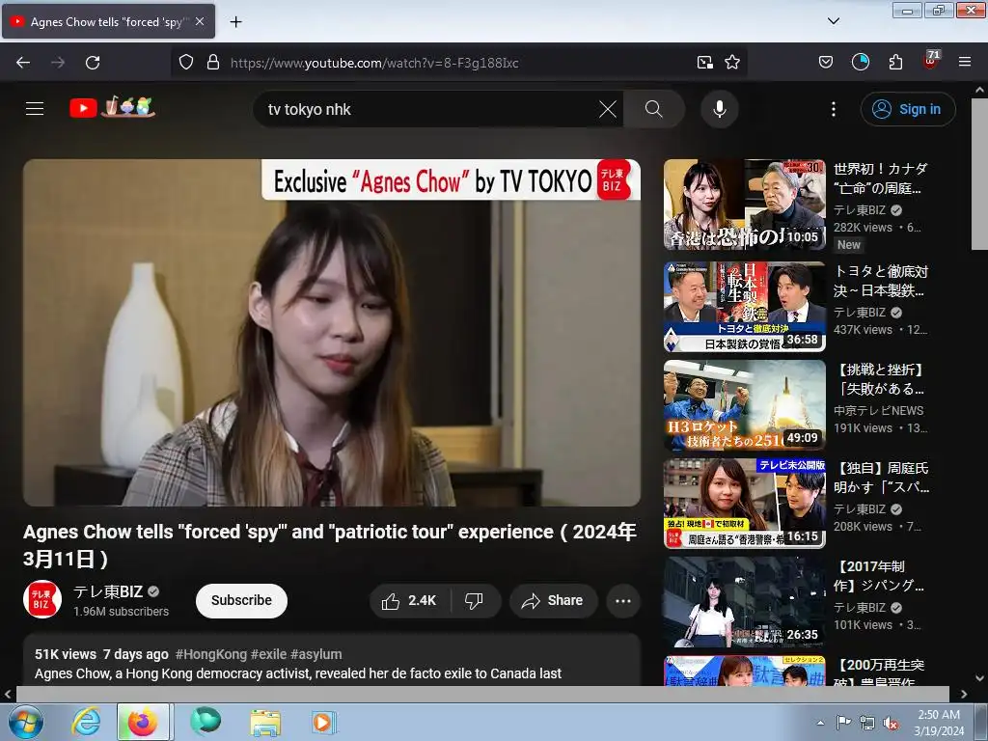Clear the search text with X
The width and height of the screenshot is (988, 741).
pyautogui.click(x=608, y=109)
